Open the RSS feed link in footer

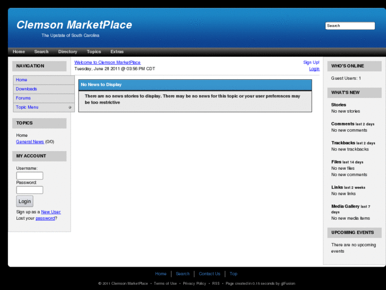(216, 283)
